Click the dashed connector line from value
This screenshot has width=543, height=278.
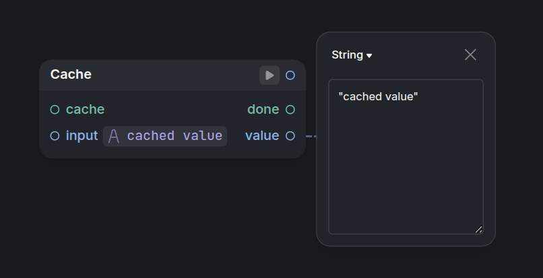coord(311,136)
